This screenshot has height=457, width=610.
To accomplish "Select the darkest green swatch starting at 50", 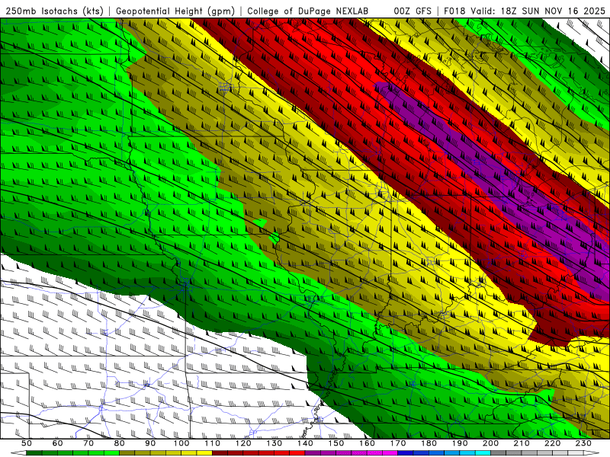I will (x=34, y=452).
